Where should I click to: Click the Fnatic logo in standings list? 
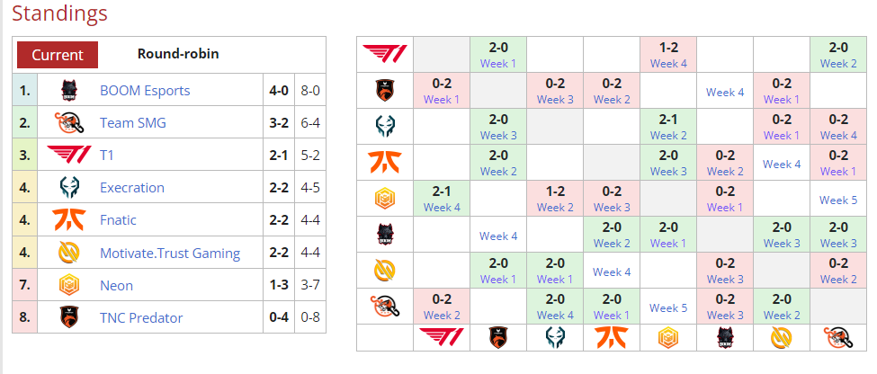69,219
